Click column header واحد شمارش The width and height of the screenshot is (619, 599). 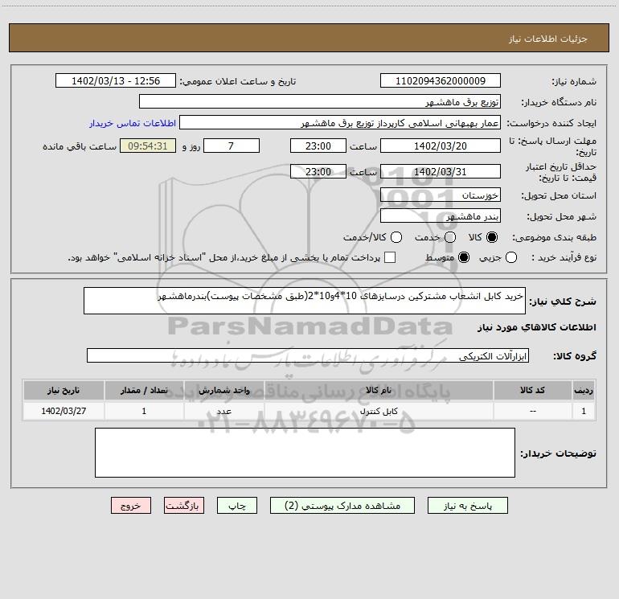pos(223,390)
